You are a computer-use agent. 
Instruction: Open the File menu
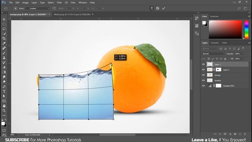pyautogui.click(x=11, y=3)
